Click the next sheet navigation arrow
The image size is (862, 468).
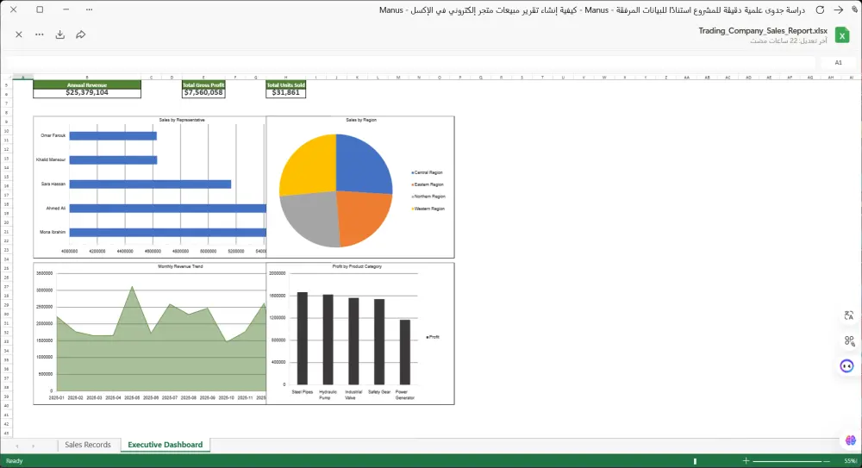click(33, 446)
